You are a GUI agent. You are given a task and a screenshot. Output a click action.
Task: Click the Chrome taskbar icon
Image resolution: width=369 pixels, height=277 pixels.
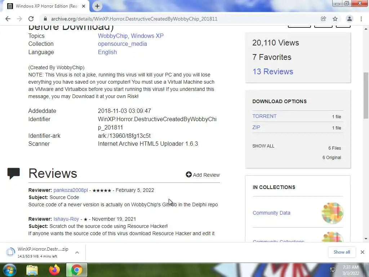[x=77, y=270]
